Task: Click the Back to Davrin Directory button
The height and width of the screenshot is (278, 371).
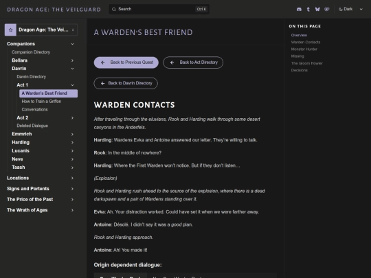Action: click(126, 83)
